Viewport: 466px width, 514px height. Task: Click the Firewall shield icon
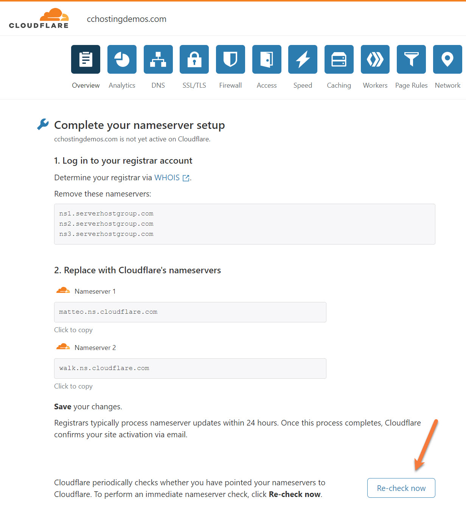[230, 59]
